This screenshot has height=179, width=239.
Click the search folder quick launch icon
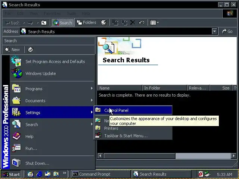pyautogui.click(x=56, y=174)
